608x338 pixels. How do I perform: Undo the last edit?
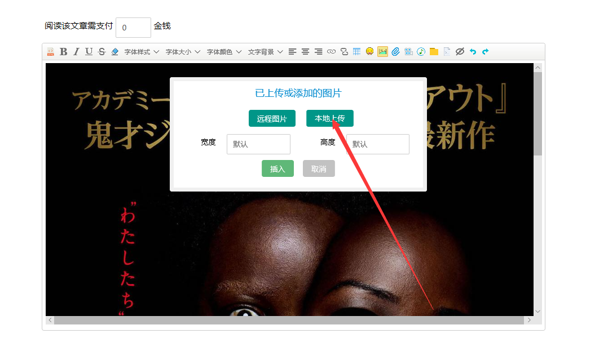click(473, 51)
